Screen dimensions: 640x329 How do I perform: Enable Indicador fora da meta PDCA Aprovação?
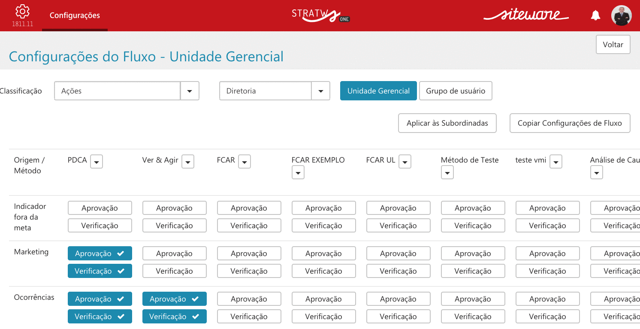point(100,208)
